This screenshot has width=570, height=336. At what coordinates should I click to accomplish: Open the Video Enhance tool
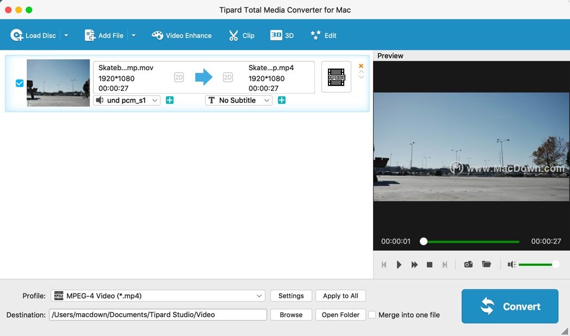(x=182, y=35)
